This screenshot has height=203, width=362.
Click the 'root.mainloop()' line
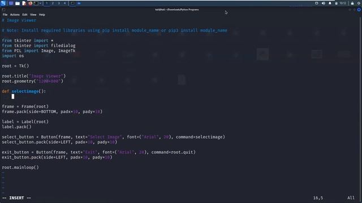20,167
